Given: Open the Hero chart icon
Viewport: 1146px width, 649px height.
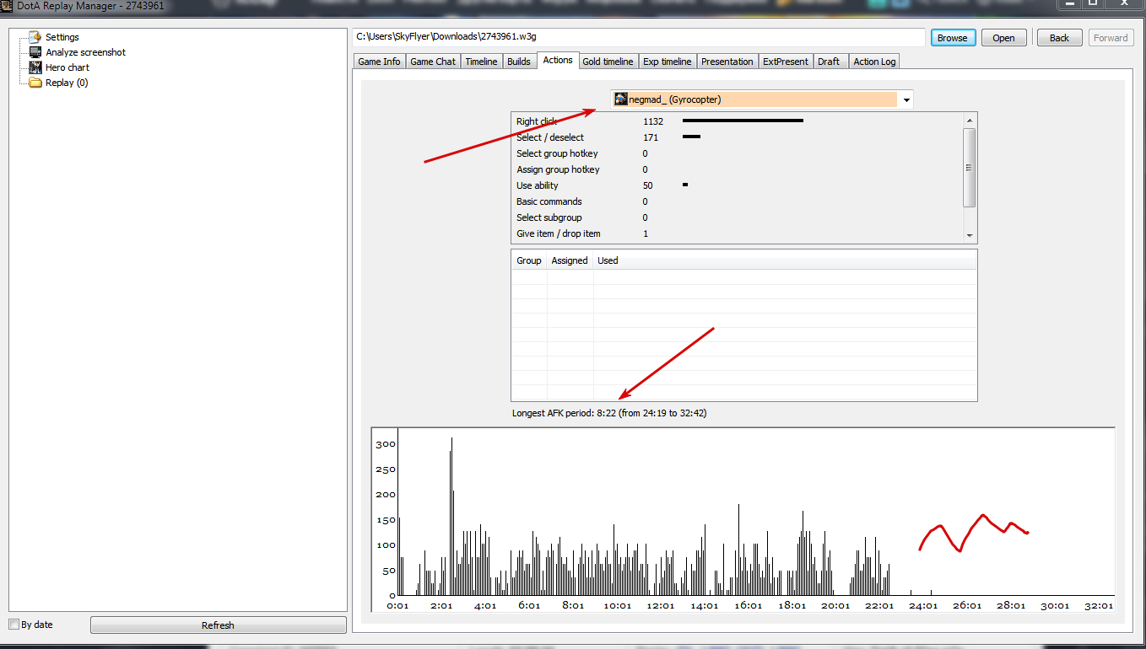Looking at the screenshot, I should tap(35, 67).
